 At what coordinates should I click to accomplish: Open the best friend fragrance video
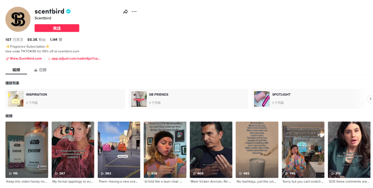(x=303, y=150)
